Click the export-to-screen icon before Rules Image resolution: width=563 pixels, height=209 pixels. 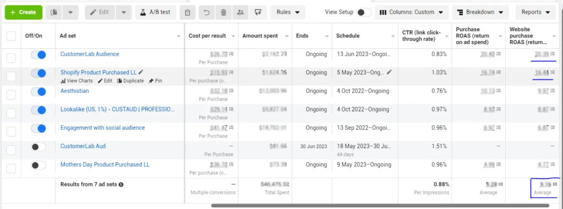257,12
